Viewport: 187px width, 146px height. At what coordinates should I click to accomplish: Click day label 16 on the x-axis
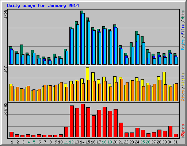(93, 142)
